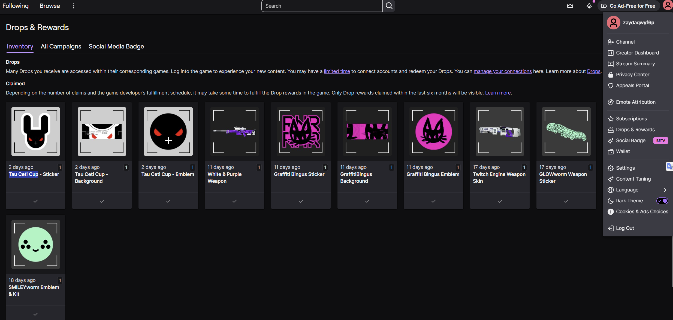
Task: Click the Graffiti Bingus Emblem thumbnail
Action: click(x=433, y=132)
